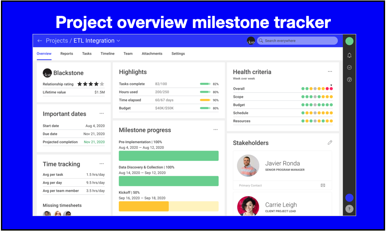Switch to the Overview tab

click(x=44, y=53)
